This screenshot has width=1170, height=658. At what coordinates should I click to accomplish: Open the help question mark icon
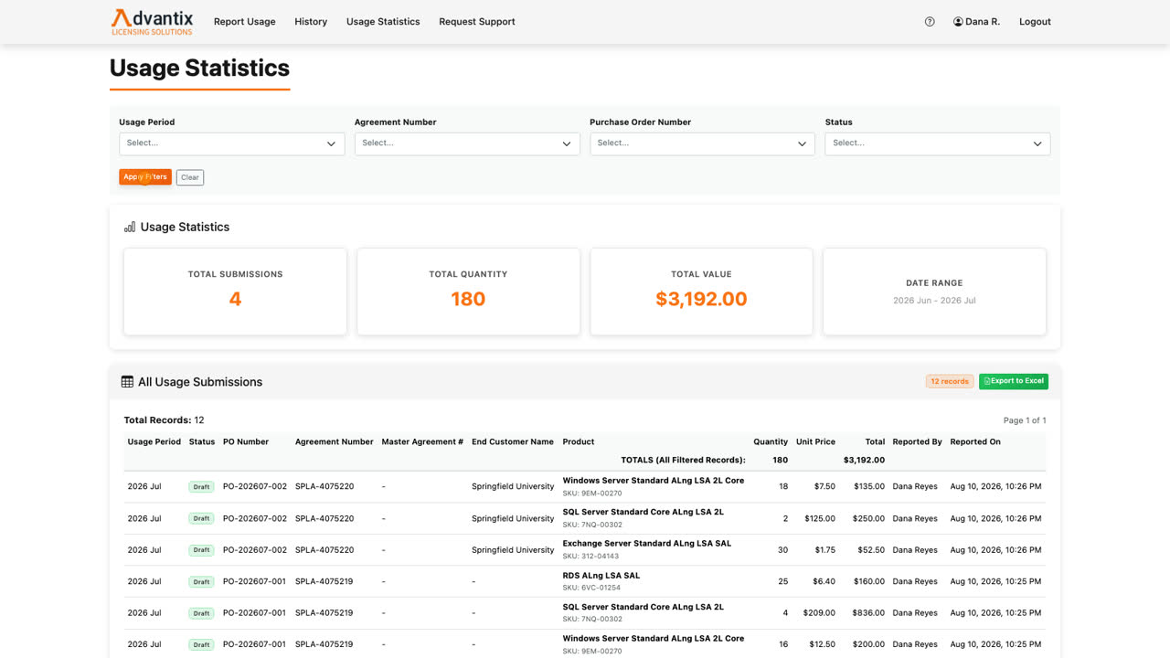pos(930,22)
